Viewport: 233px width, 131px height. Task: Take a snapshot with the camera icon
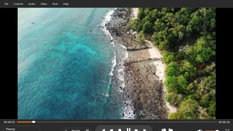point(164,130)
